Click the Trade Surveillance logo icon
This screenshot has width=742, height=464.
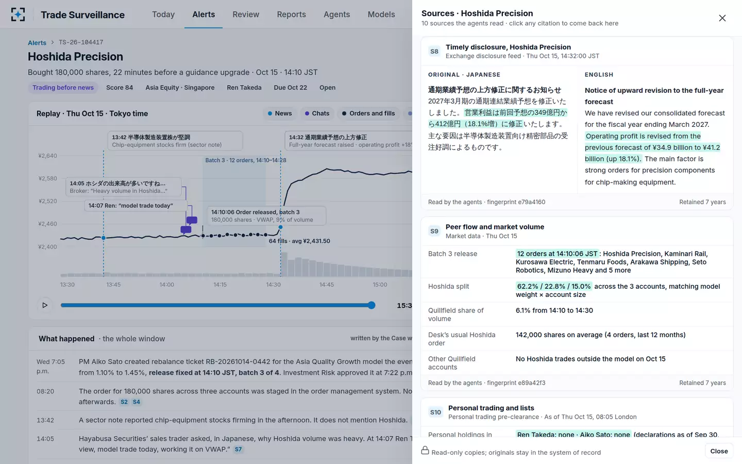(18, 14)
